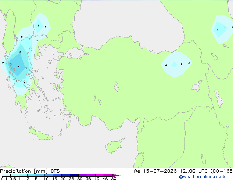The image size is (233, 180).
Task: Click the 35–40 mm violet legend swatch
Action: click(91, 175)
